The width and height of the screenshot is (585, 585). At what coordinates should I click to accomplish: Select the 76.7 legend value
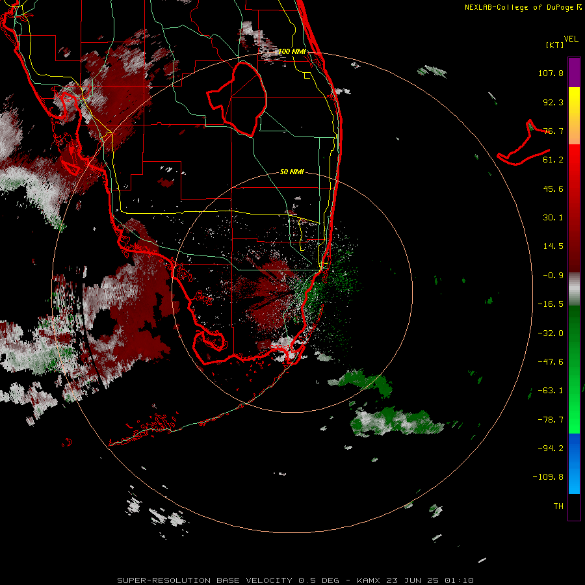(x=553, y=131)
